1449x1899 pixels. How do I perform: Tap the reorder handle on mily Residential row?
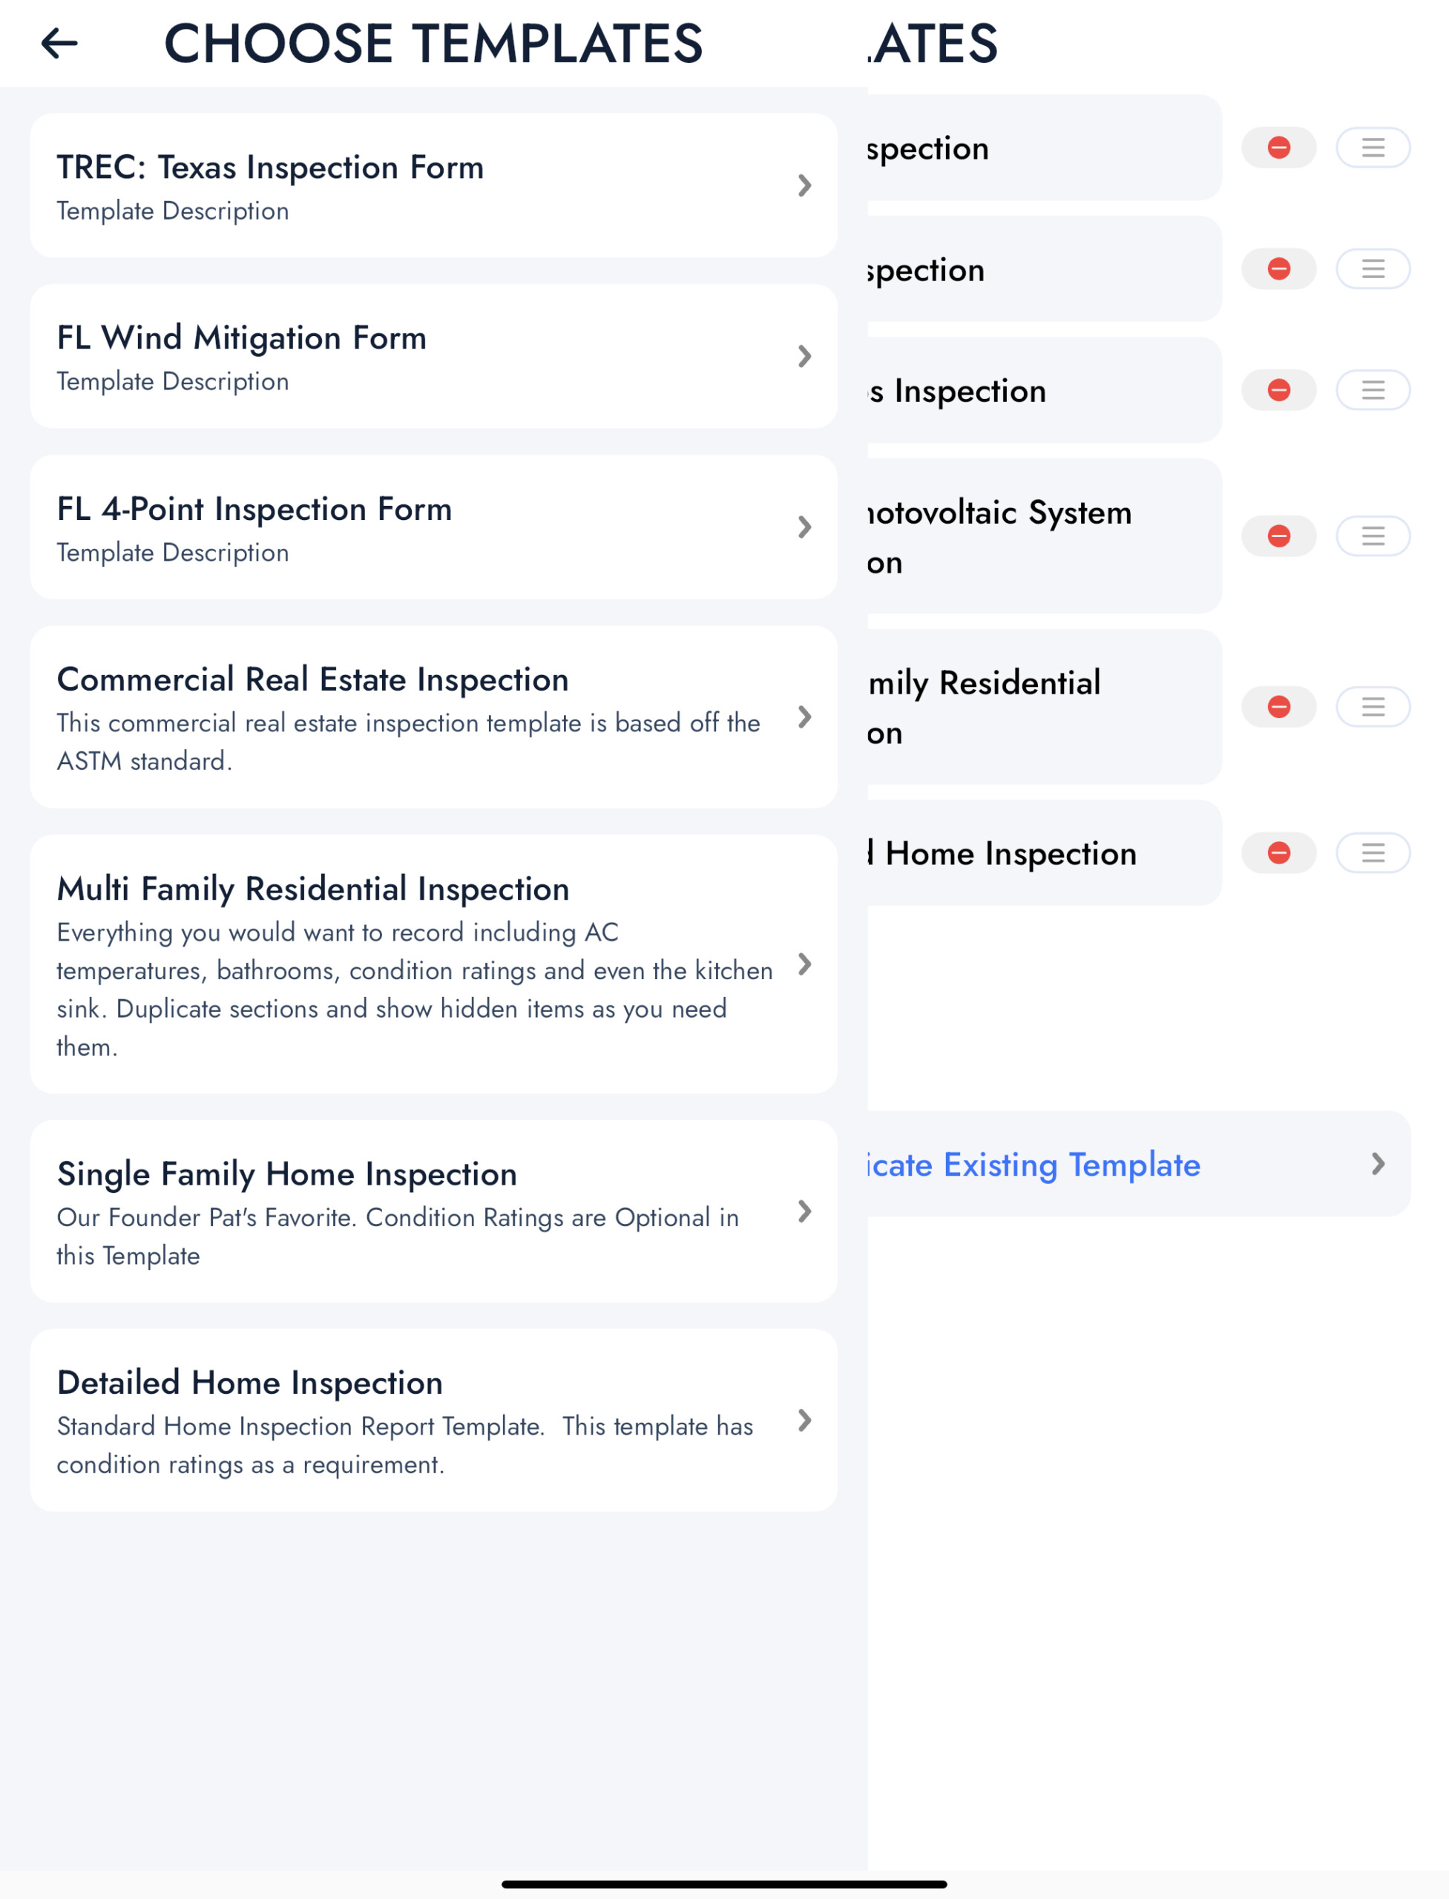tap(1373, 707)
